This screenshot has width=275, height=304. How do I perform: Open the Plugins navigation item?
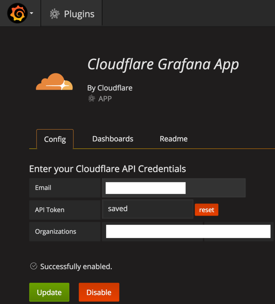[x=72, y=14]
